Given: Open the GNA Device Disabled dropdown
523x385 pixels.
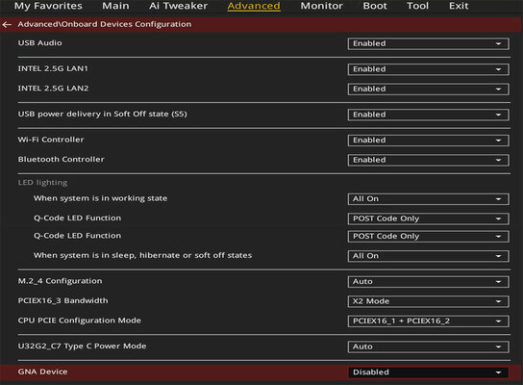Looking at the screenshot, I should pyautogui.click(x=428, y=372).
